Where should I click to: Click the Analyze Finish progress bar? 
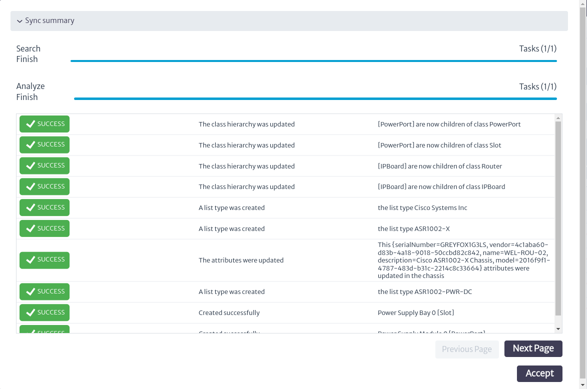316,98
